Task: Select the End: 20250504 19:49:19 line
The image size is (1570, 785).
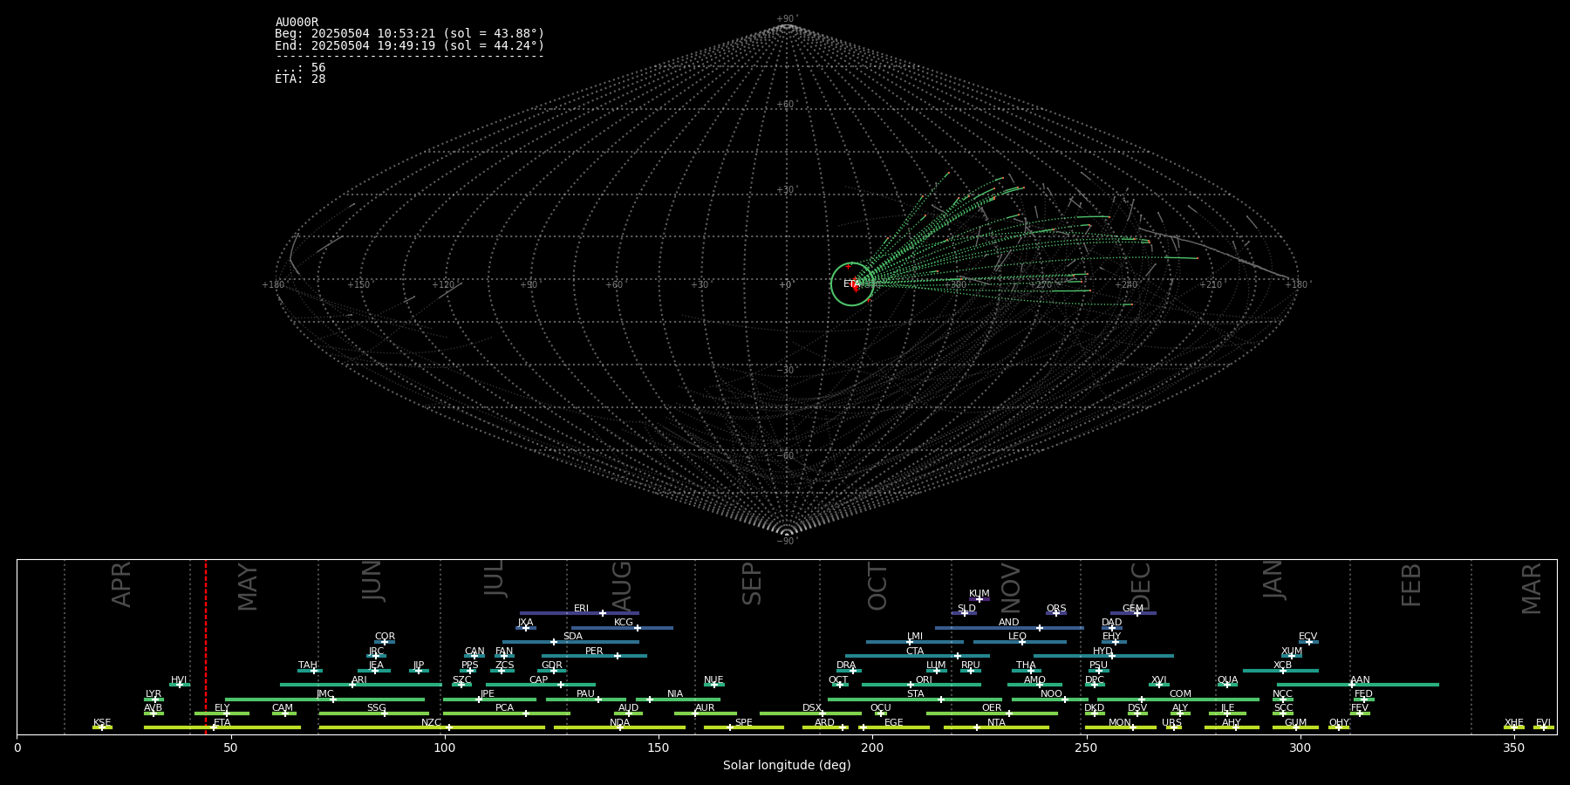Action: [409, 45]
